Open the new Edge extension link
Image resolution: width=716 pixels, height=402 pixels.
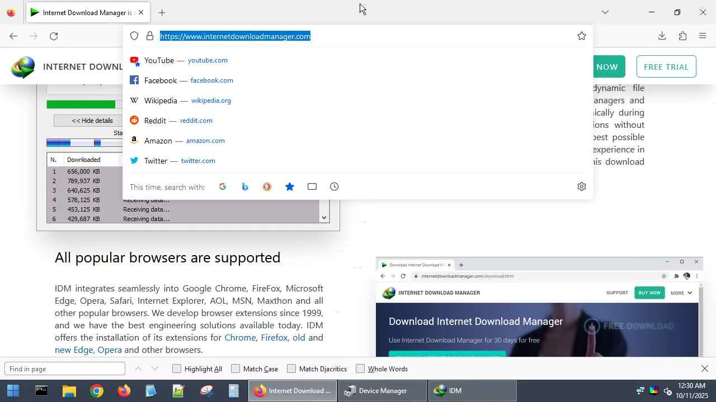point(74,350)
